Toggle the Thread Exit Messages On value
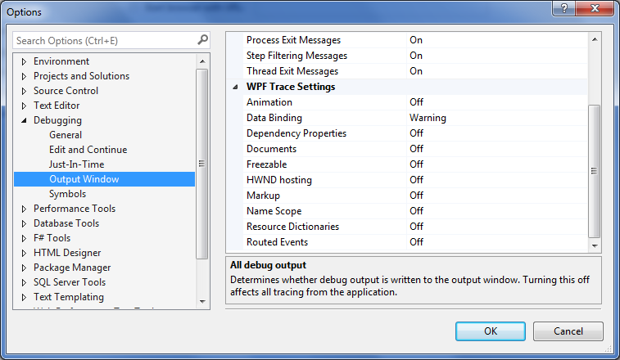Viewport: 620px width, 360px height. click(416, 71)
